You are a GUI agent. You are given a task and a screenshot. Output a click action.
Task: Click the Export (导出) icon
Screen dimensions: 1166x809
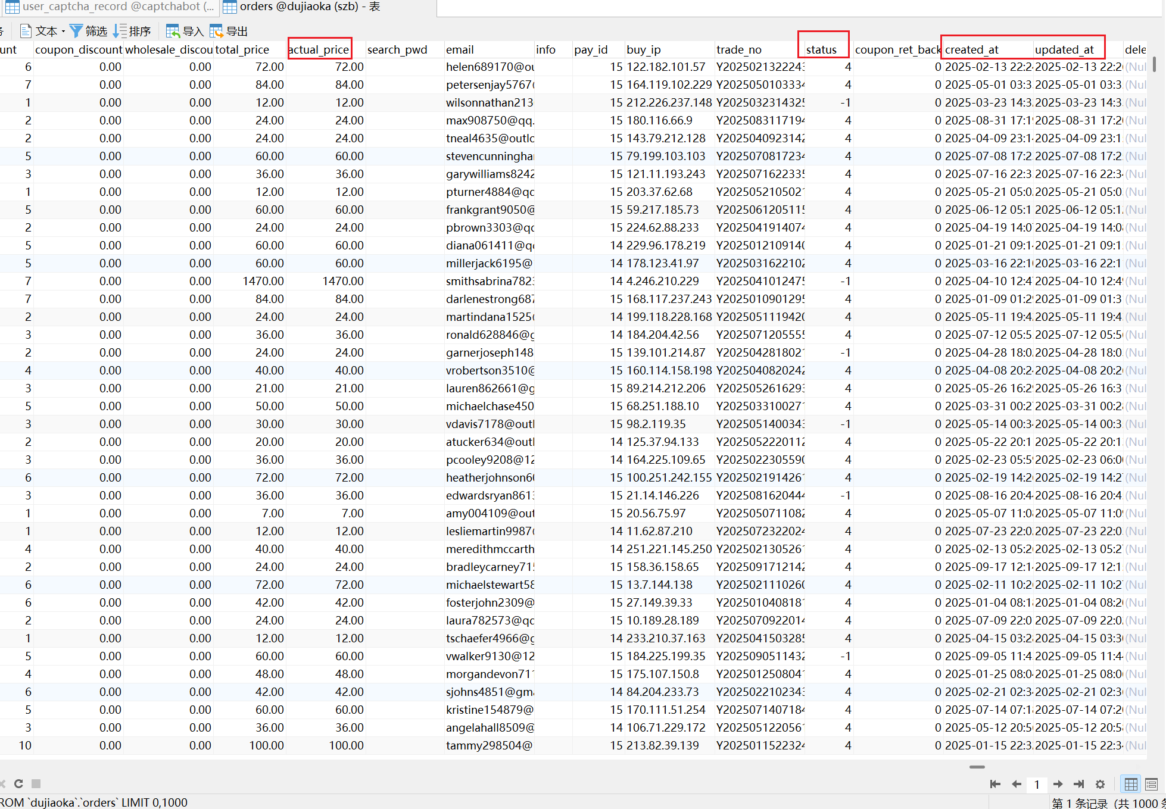pos(216,31)
